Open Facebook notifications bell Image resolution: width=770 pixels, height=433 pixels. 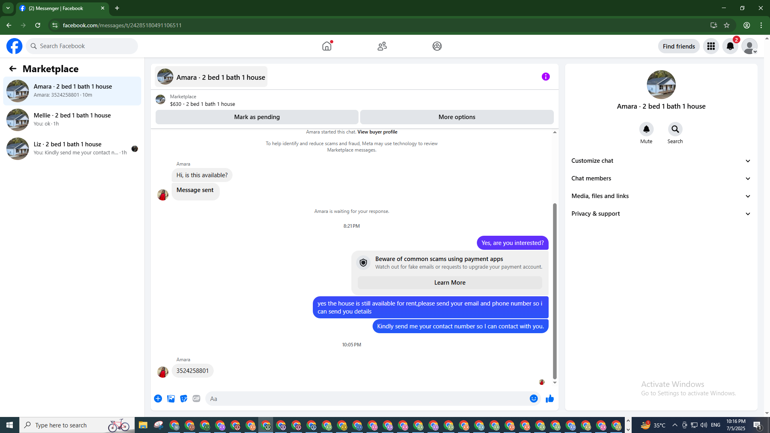coord(730,46)
